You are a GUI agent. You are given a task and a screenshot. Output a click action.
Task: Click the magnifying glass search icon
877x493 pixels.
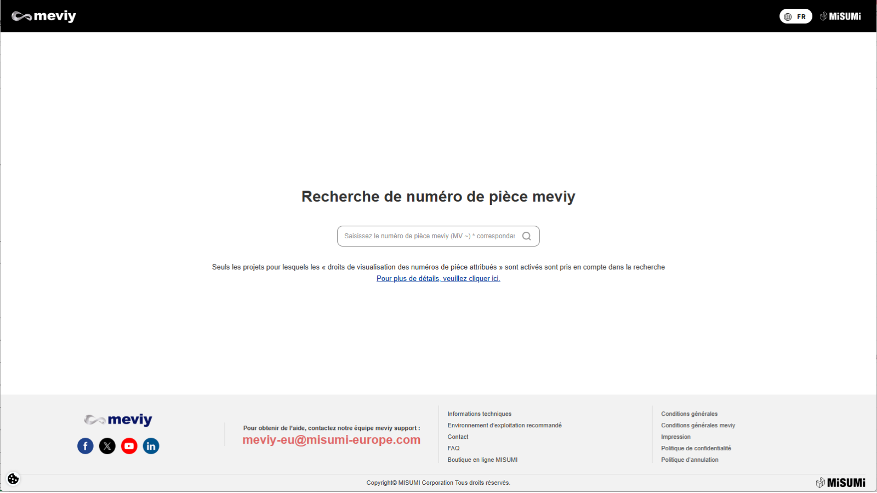coord(526,236)
